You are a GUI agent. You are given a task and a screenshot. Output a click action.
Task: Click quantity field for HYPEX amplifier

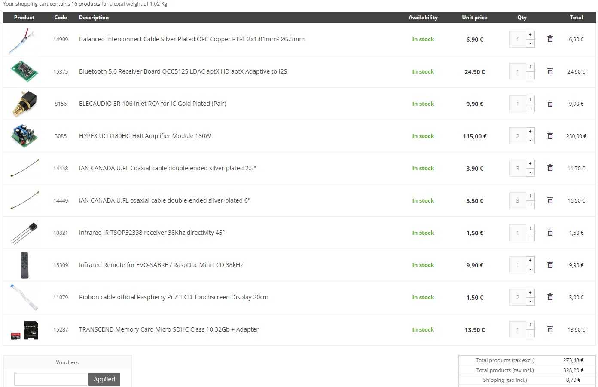517,136
